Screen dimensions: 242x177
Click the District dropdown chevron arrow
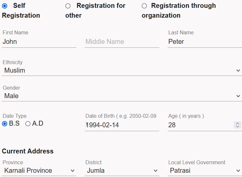(x=156, y=171)
